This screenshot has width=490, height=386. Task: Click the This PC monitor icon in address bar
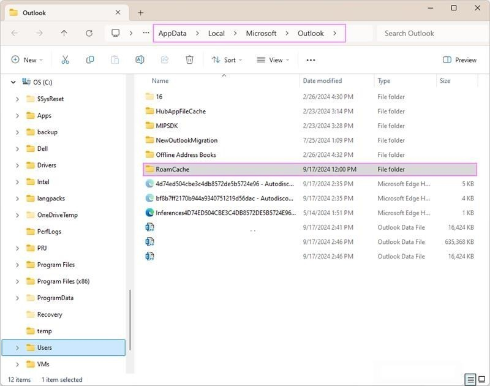click(116, 33)
